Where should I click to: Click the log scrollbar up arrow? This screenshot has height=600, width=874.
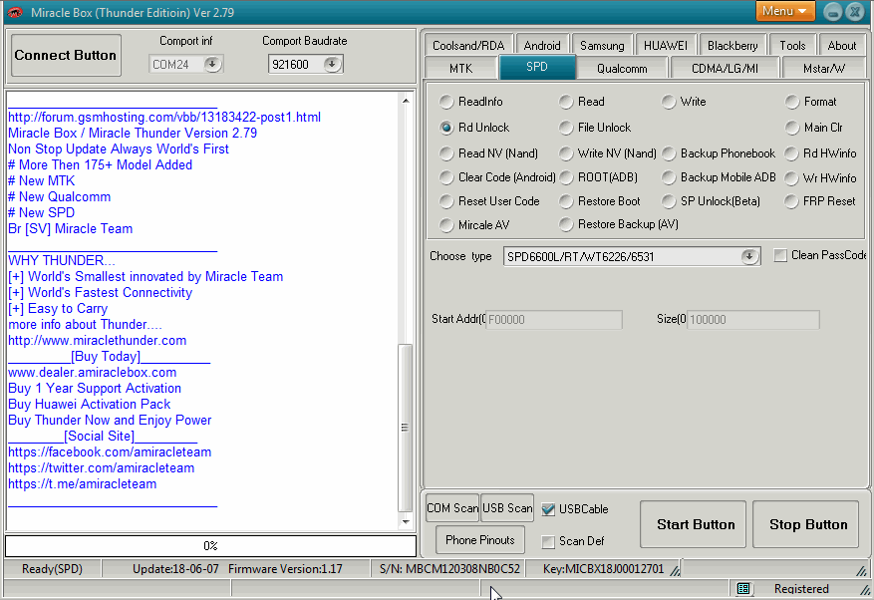tap(406, 101)
